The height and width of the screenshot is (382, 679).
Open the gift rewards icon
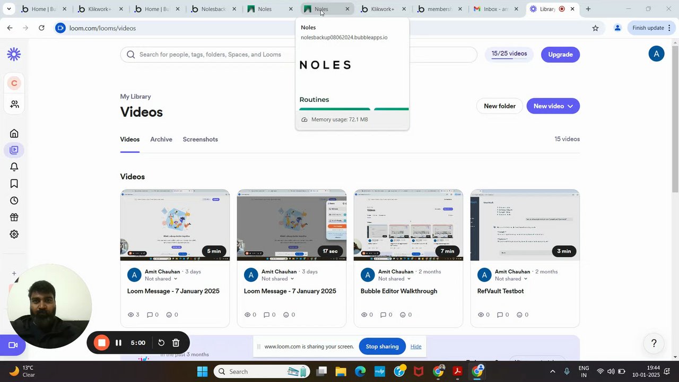(14, 218)
